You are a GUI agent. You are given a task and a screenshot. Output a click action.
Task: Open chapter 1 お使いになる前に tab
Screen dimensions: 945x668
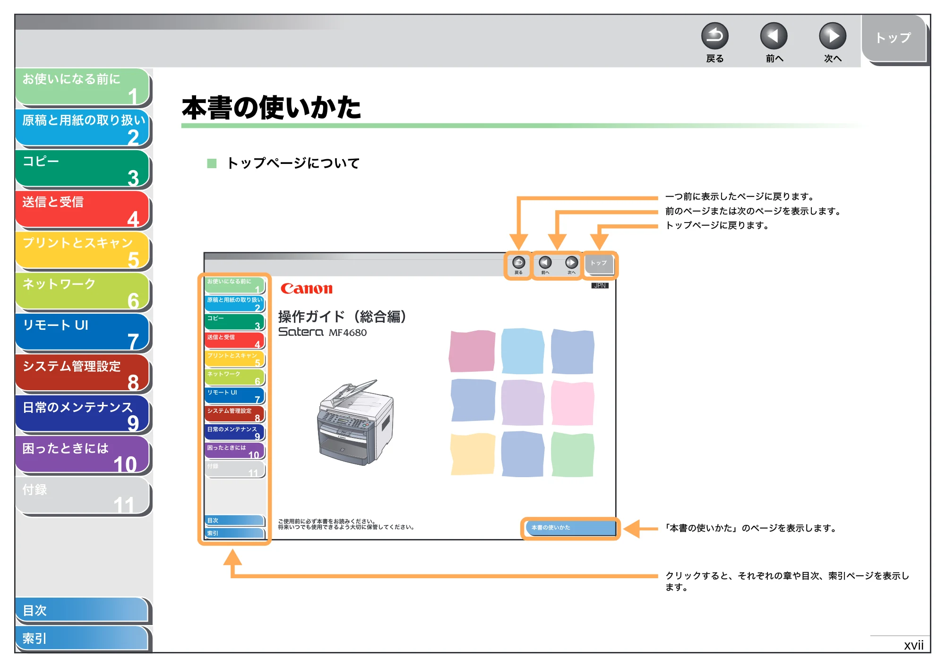(x=83, y=86)
